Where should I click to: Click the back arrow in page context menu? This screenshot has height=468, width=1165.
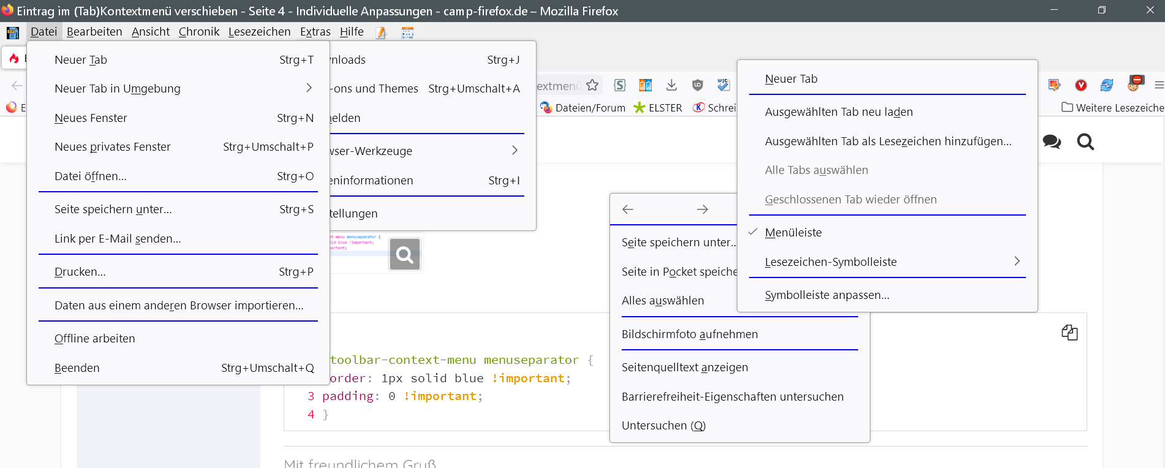pyautogui.click(x=628, y=209)
